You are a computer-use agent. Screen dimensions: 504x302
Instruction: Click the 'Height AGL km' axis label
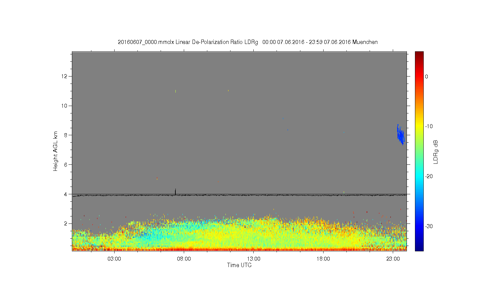pyautogui.click(x=55, y=151)
